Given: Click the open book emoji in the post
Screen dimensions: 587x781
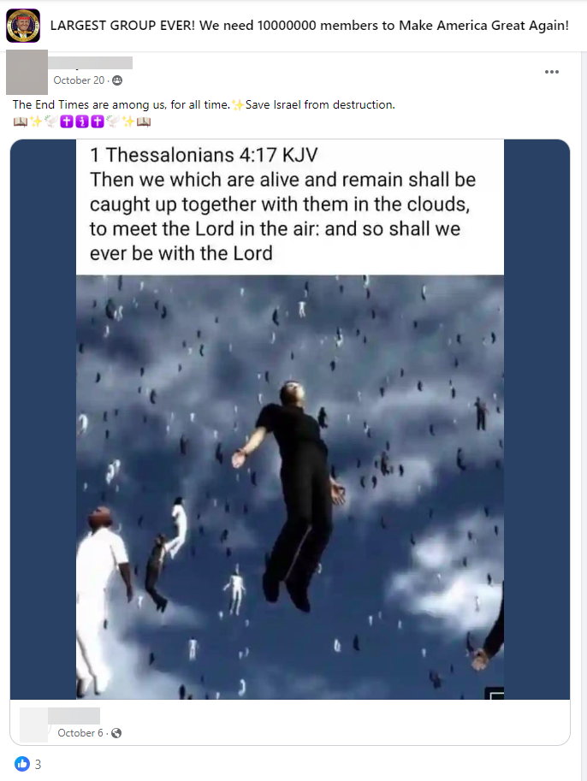Looking at the screenshot, I should coord(21,121).
